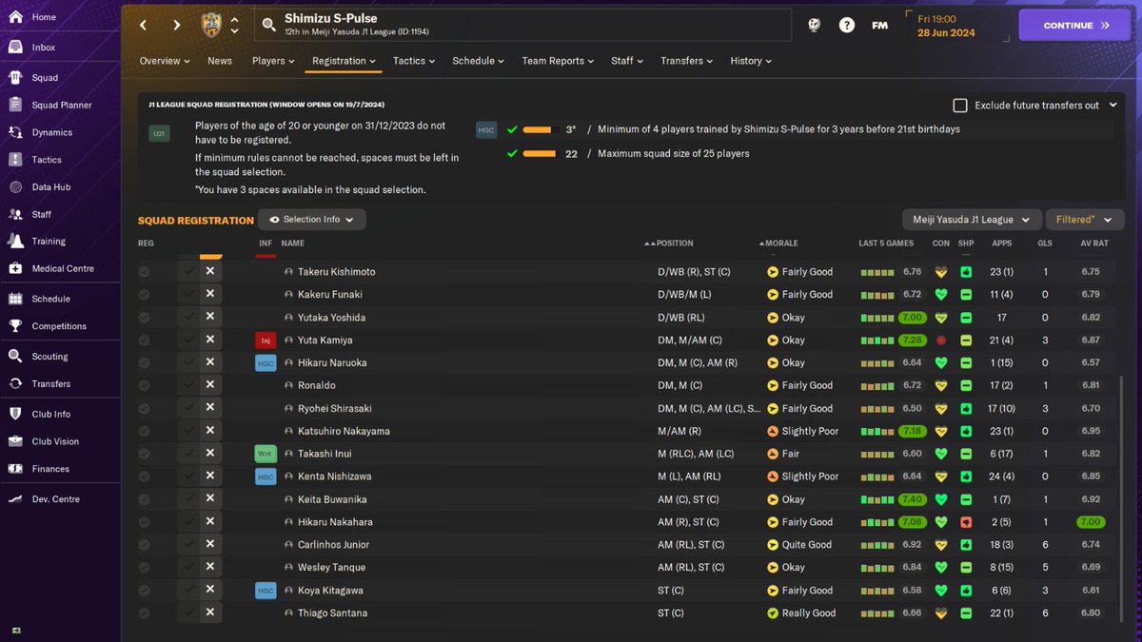This screenshot has height=642, width=1142.
Task: Click the tick button for Keita Buwanika
Action: 188,499
